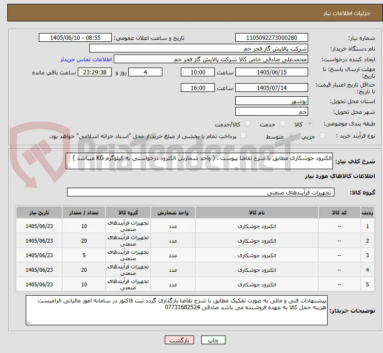Viewport: 383px width, 353px height.
Task: Click الکترود جوشکاری in row 4
Action: [x=257, y=270]
